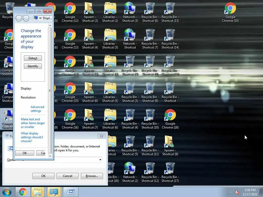Select Recycle Bin - Shortcut (14) icon
The width and height of the screenshot is (263, 197).
coord(170,39)
